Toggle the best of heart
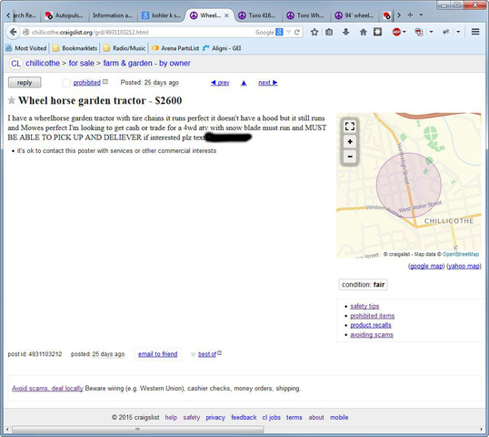This screenshot has height=437, width=489. coord(193,354)
